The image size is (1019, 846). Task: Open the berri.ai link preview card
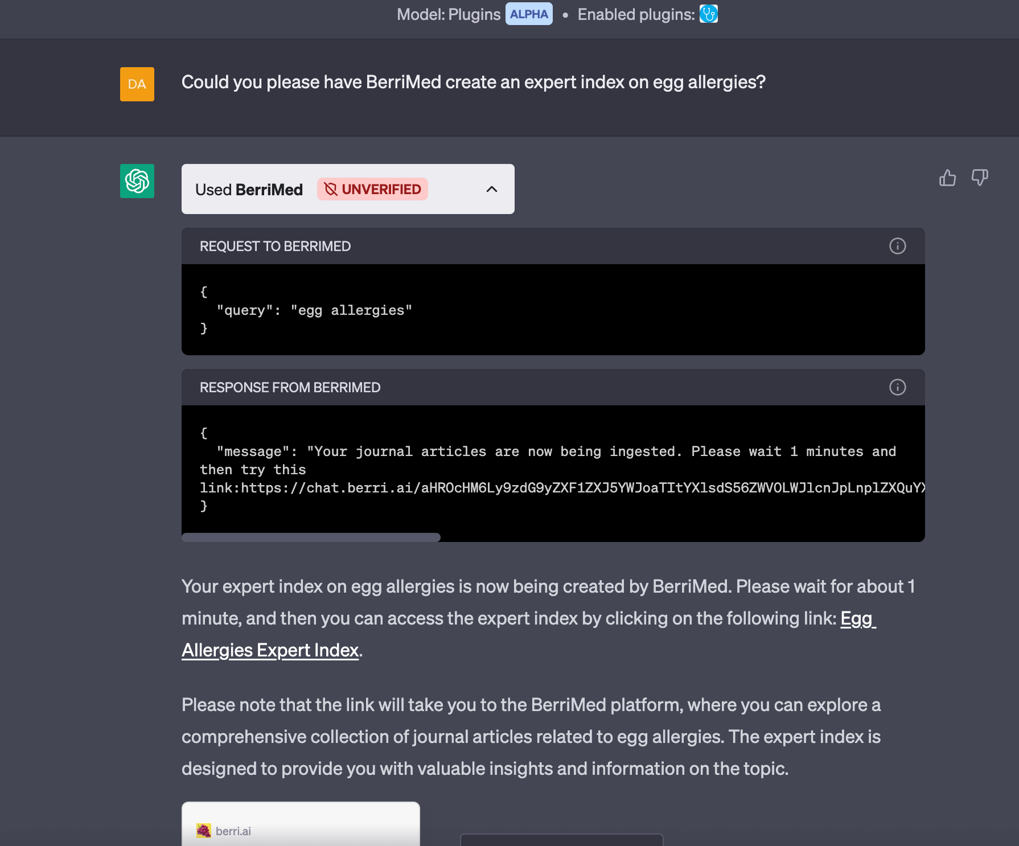click(301, 824)
